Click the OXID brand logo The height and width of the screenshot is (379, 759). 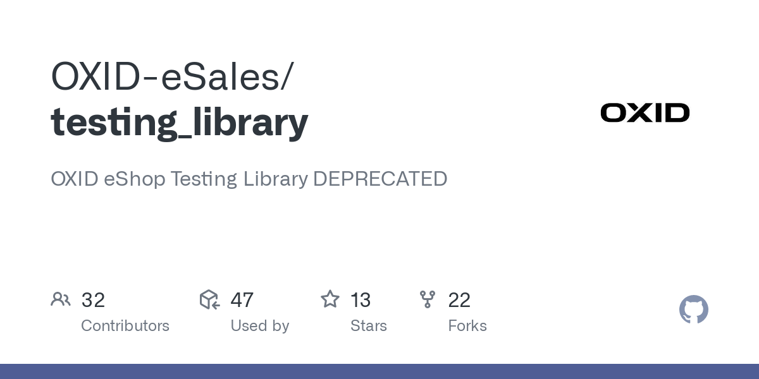click(x=645, y=113)
